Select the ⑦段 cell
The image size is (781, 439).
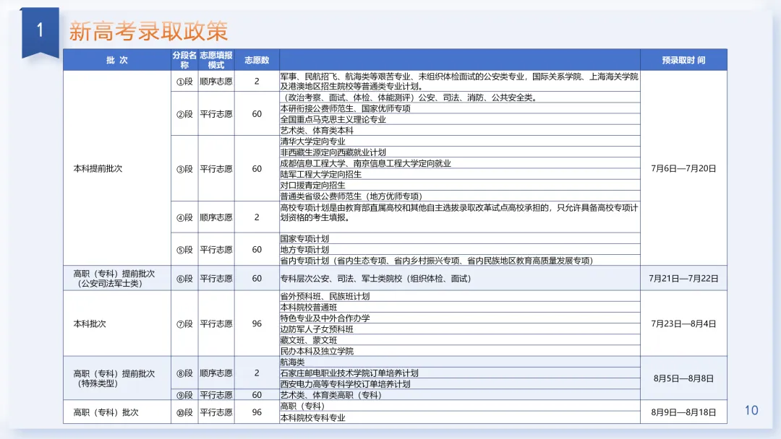[x=184, y=323]
